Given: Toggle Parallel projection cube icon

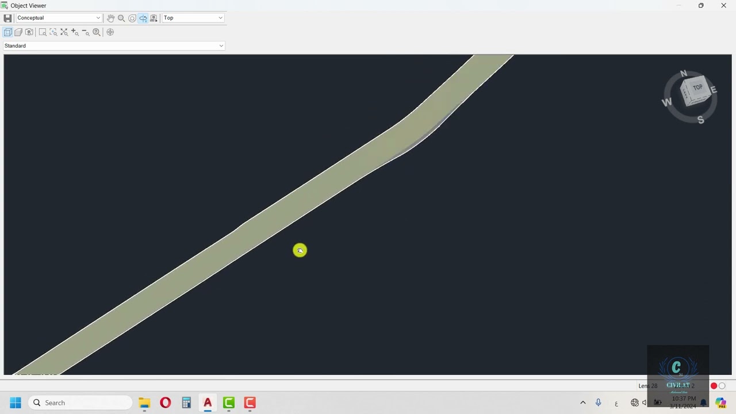Looking at the screenshot, I should (x=7, y=32).
